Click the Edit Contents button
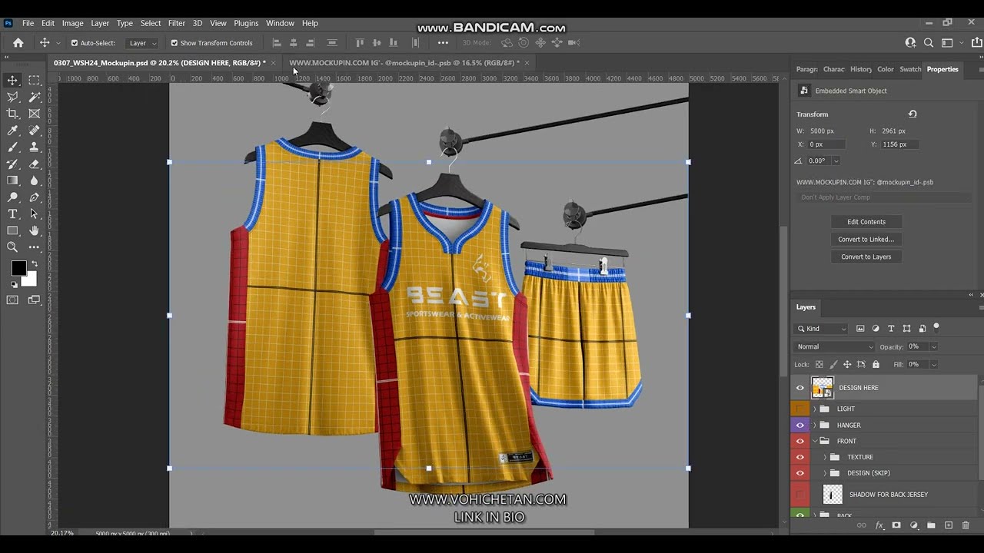984x553 pixels. pyautogui.click(x=866, y=222)
